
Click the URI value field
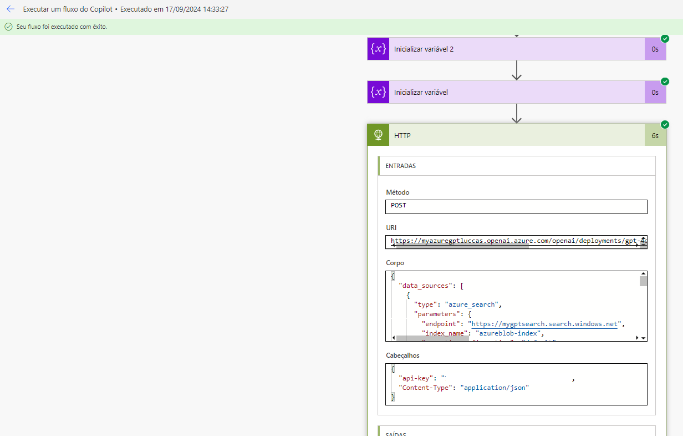[516, 242]
